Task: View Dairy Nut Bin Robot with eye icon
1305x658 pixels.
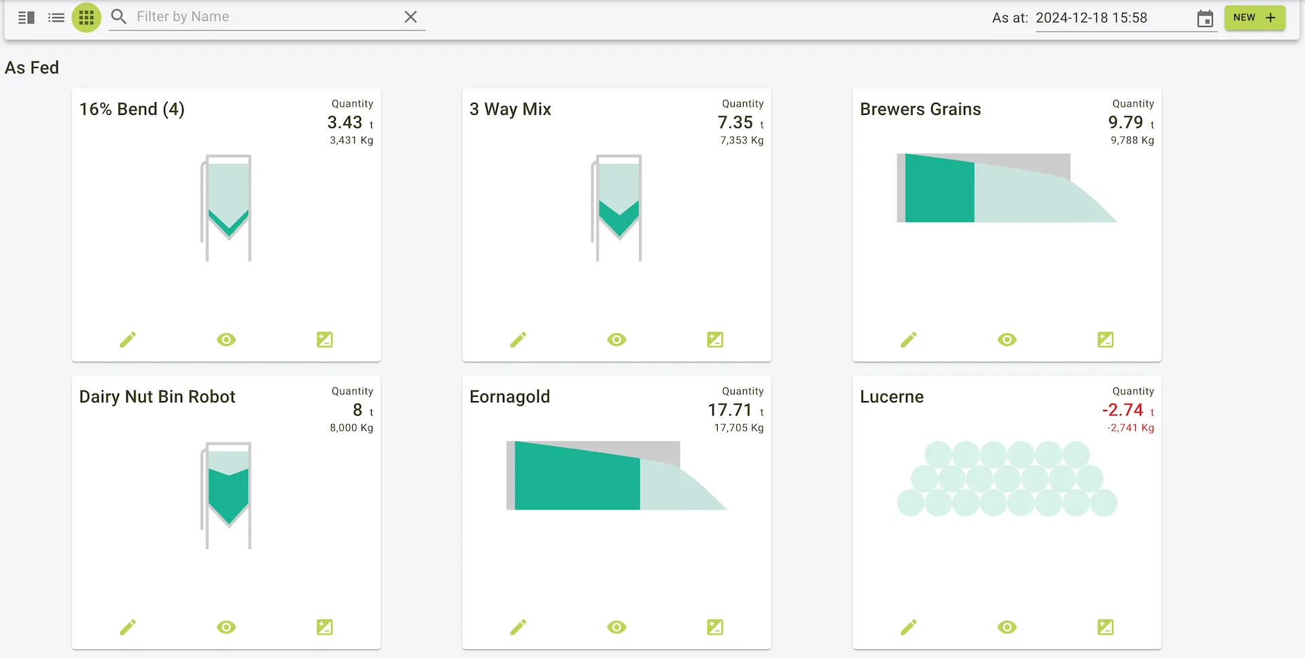Action: click(226, 627)
